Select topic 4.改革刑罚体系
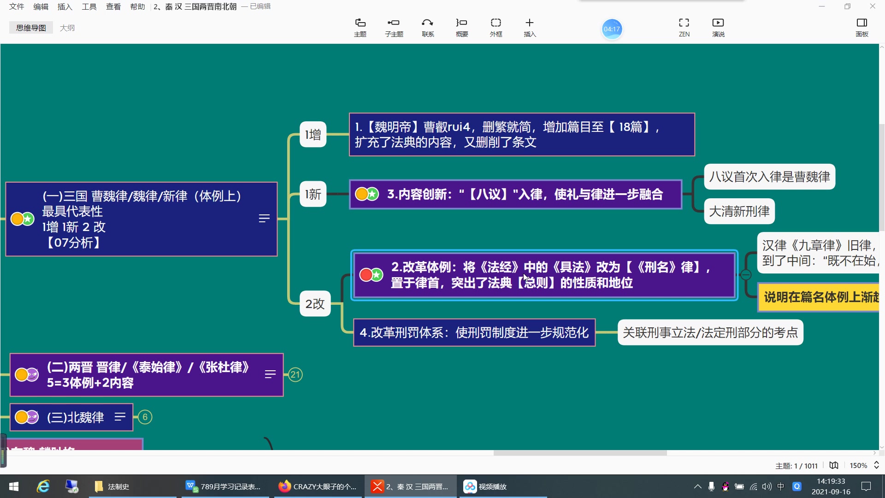 click(474, 332)
